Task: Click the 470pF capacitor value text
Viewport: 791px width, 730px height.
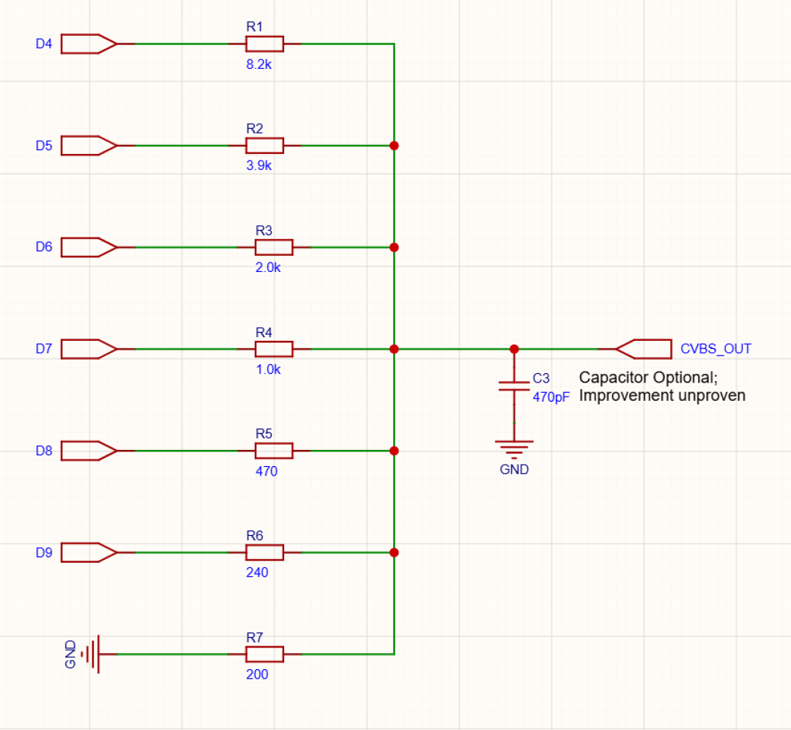Action: click(551, 397)
